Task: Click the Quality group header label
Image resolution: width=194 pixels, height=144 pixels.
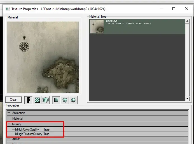Action: coord(17,124)
